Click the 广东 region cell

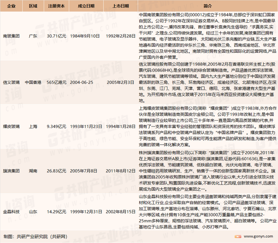(33, 36)
